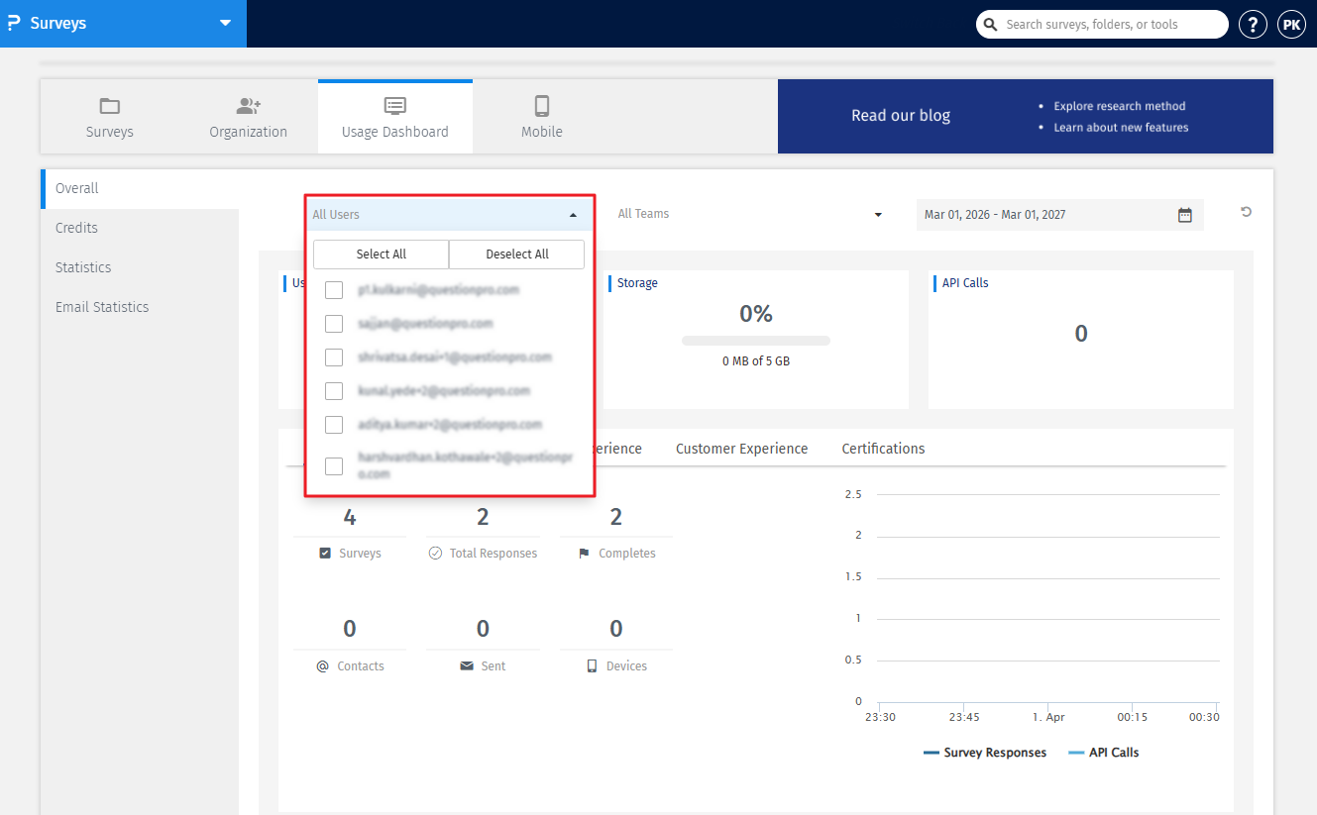
Task: Open the help question mark icon
Action: pos(1253,24)
